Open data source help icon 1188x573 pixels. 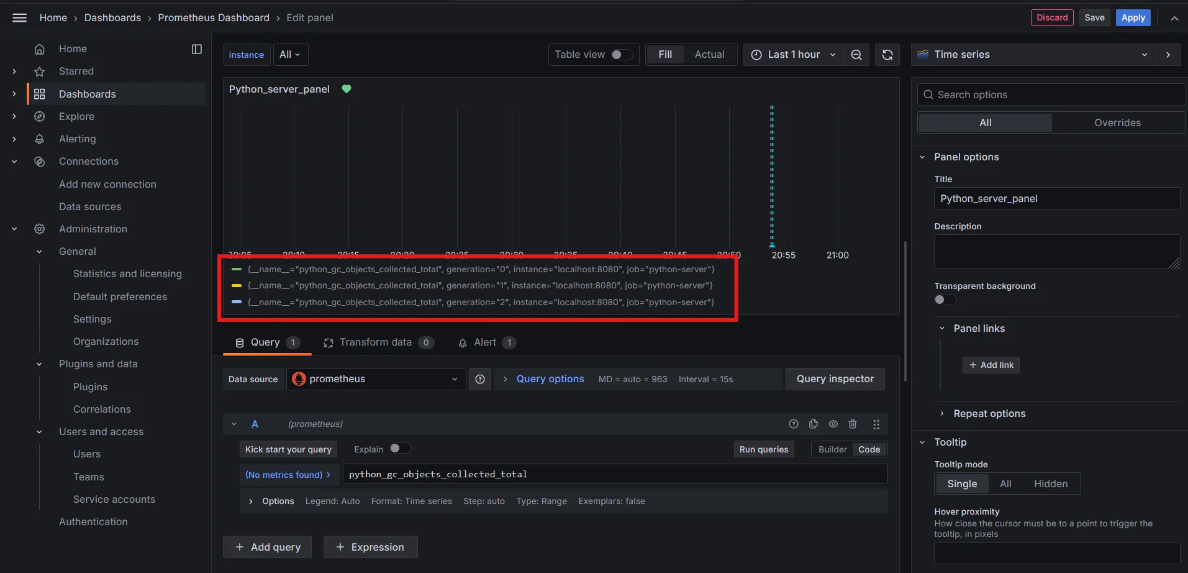tap(480, 379)
